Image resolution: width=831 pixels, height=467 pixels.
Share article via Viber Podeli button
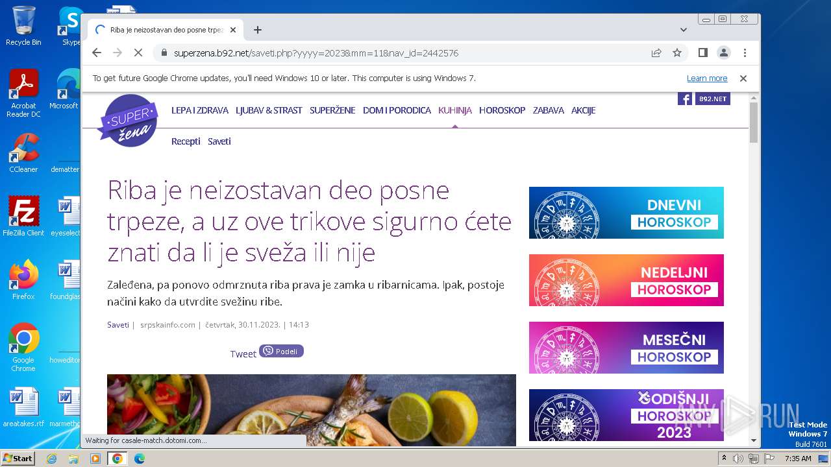click(281, 351)
